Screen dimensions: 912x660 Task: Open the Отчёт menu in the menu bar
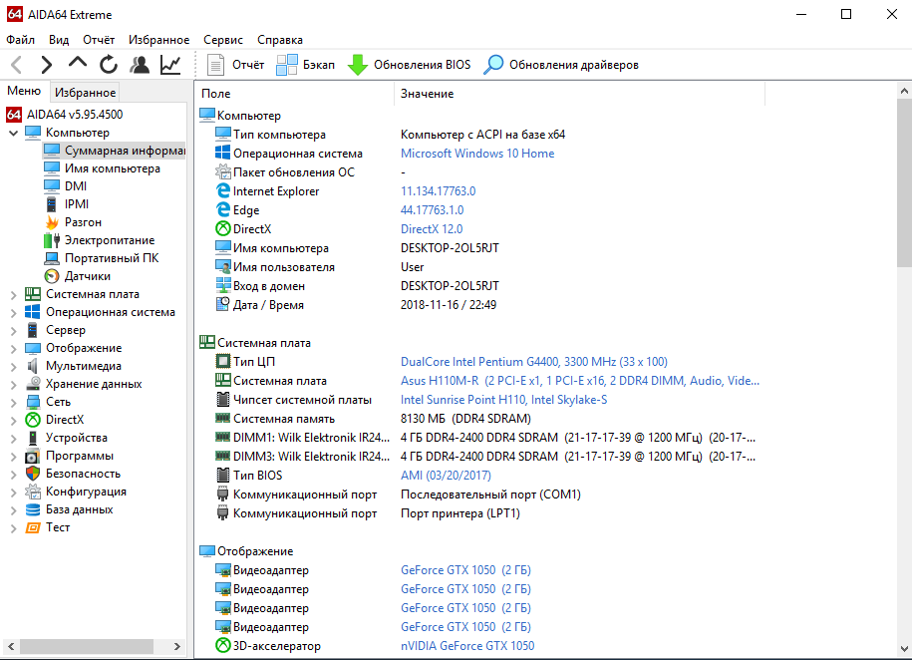click(99, 40)
